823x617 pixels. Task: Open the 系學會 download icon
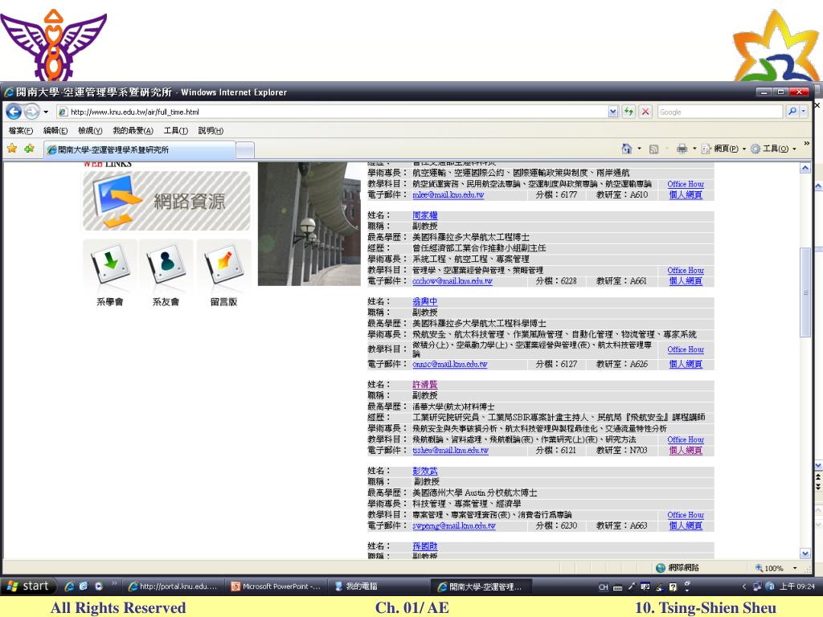(x=110, y=264)
